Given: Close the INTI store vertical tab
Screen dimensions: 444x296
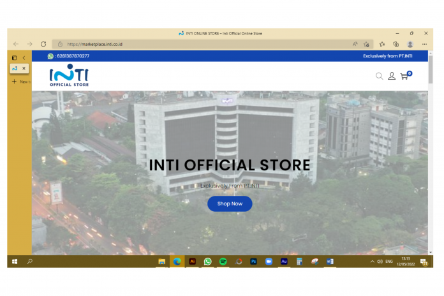Looking at the screenshot, I should (x=24, y=68).
